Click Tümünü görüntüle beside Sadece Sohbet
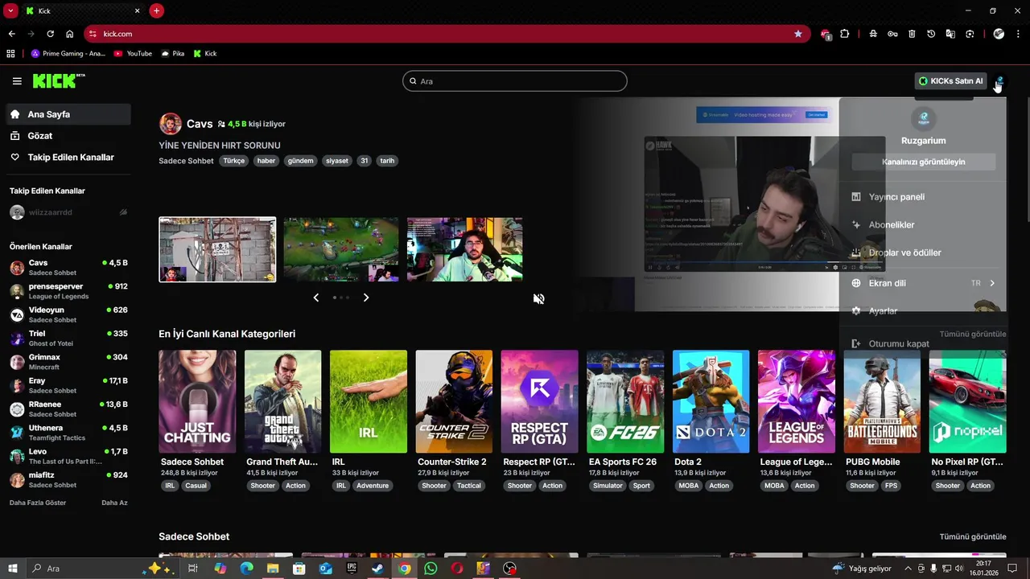This screenshot has width=1030, height=579. point(973,537)
